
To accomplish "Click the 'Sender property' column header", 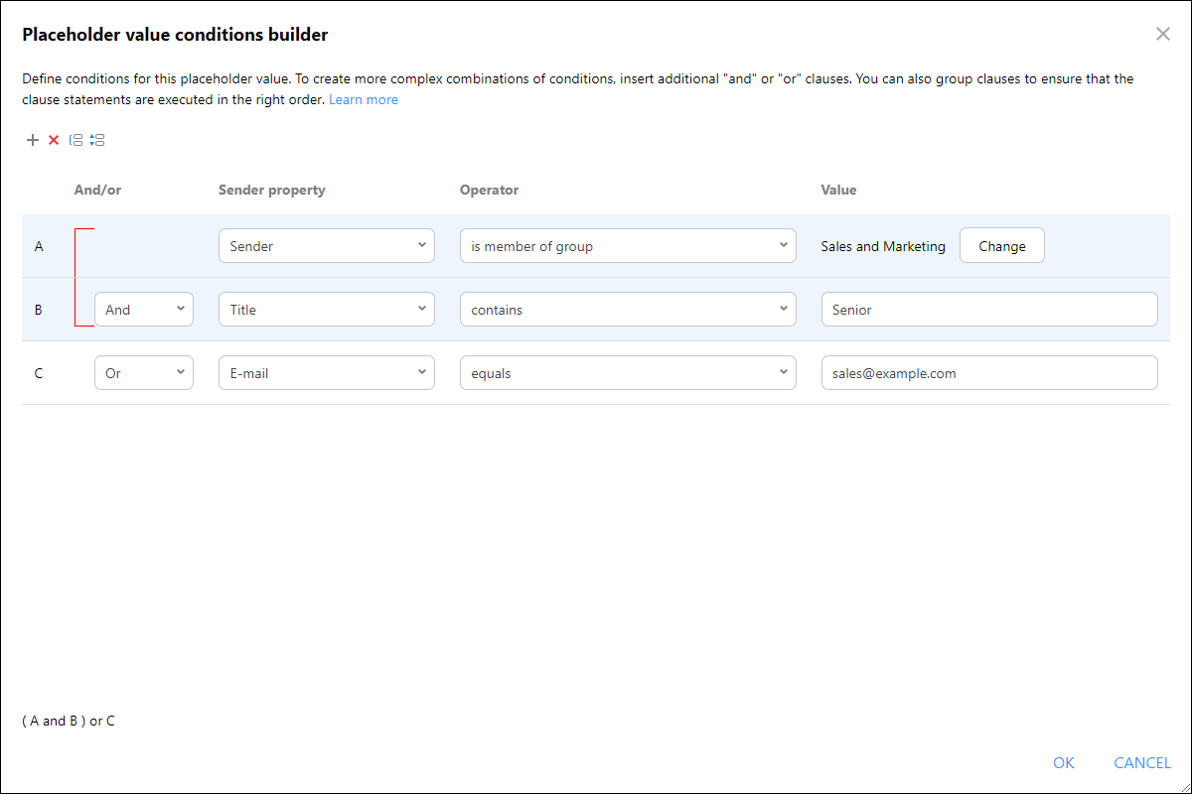I will [272, 190].
